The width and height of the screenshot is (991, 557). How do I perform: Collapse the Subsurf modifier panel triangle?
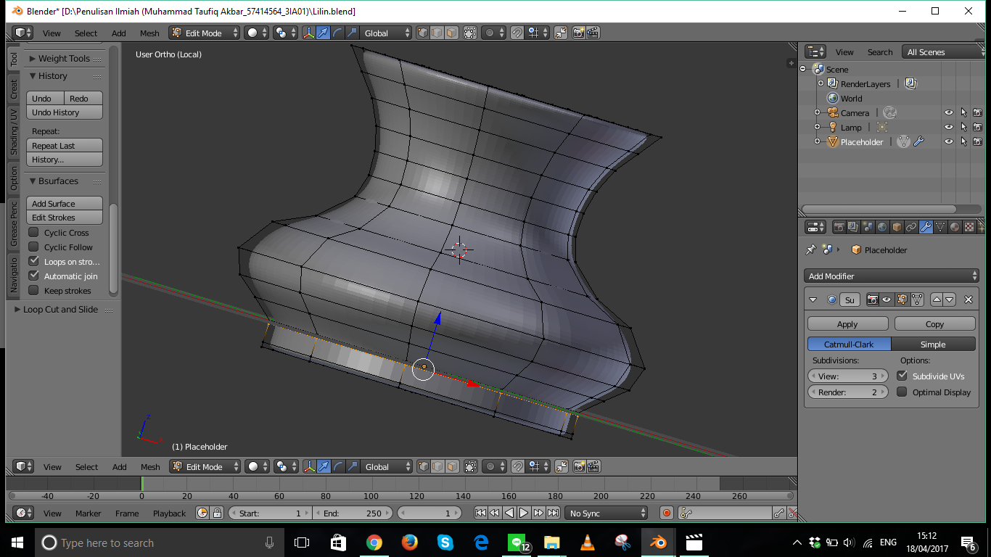coord(813,300)
